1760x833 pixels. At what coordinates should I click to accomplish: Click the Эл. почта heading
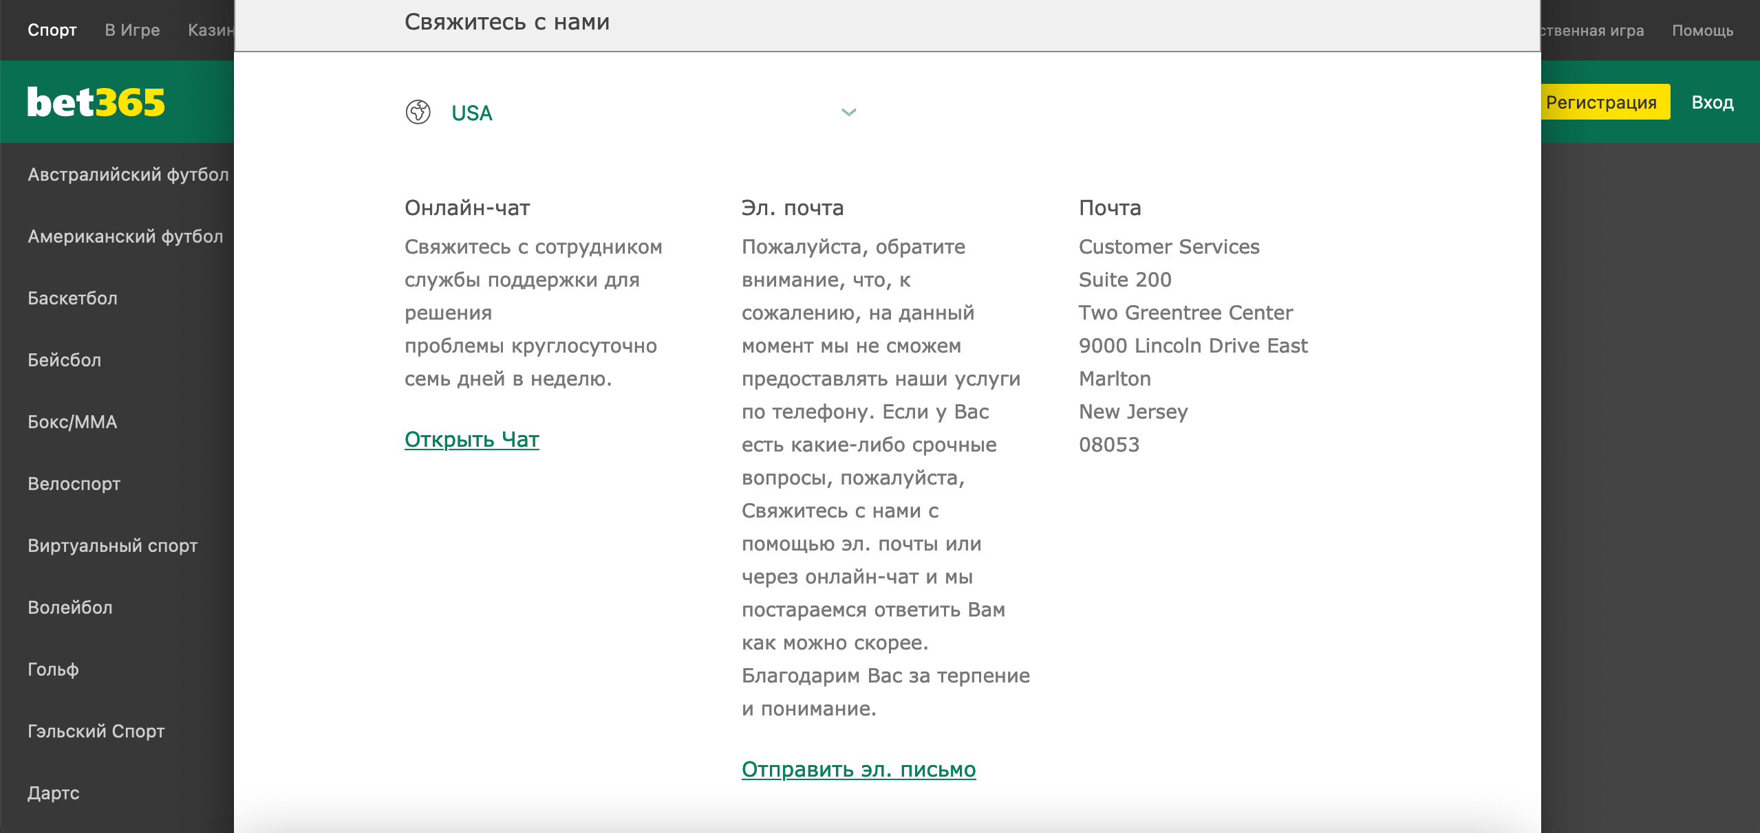click(793, 208)
